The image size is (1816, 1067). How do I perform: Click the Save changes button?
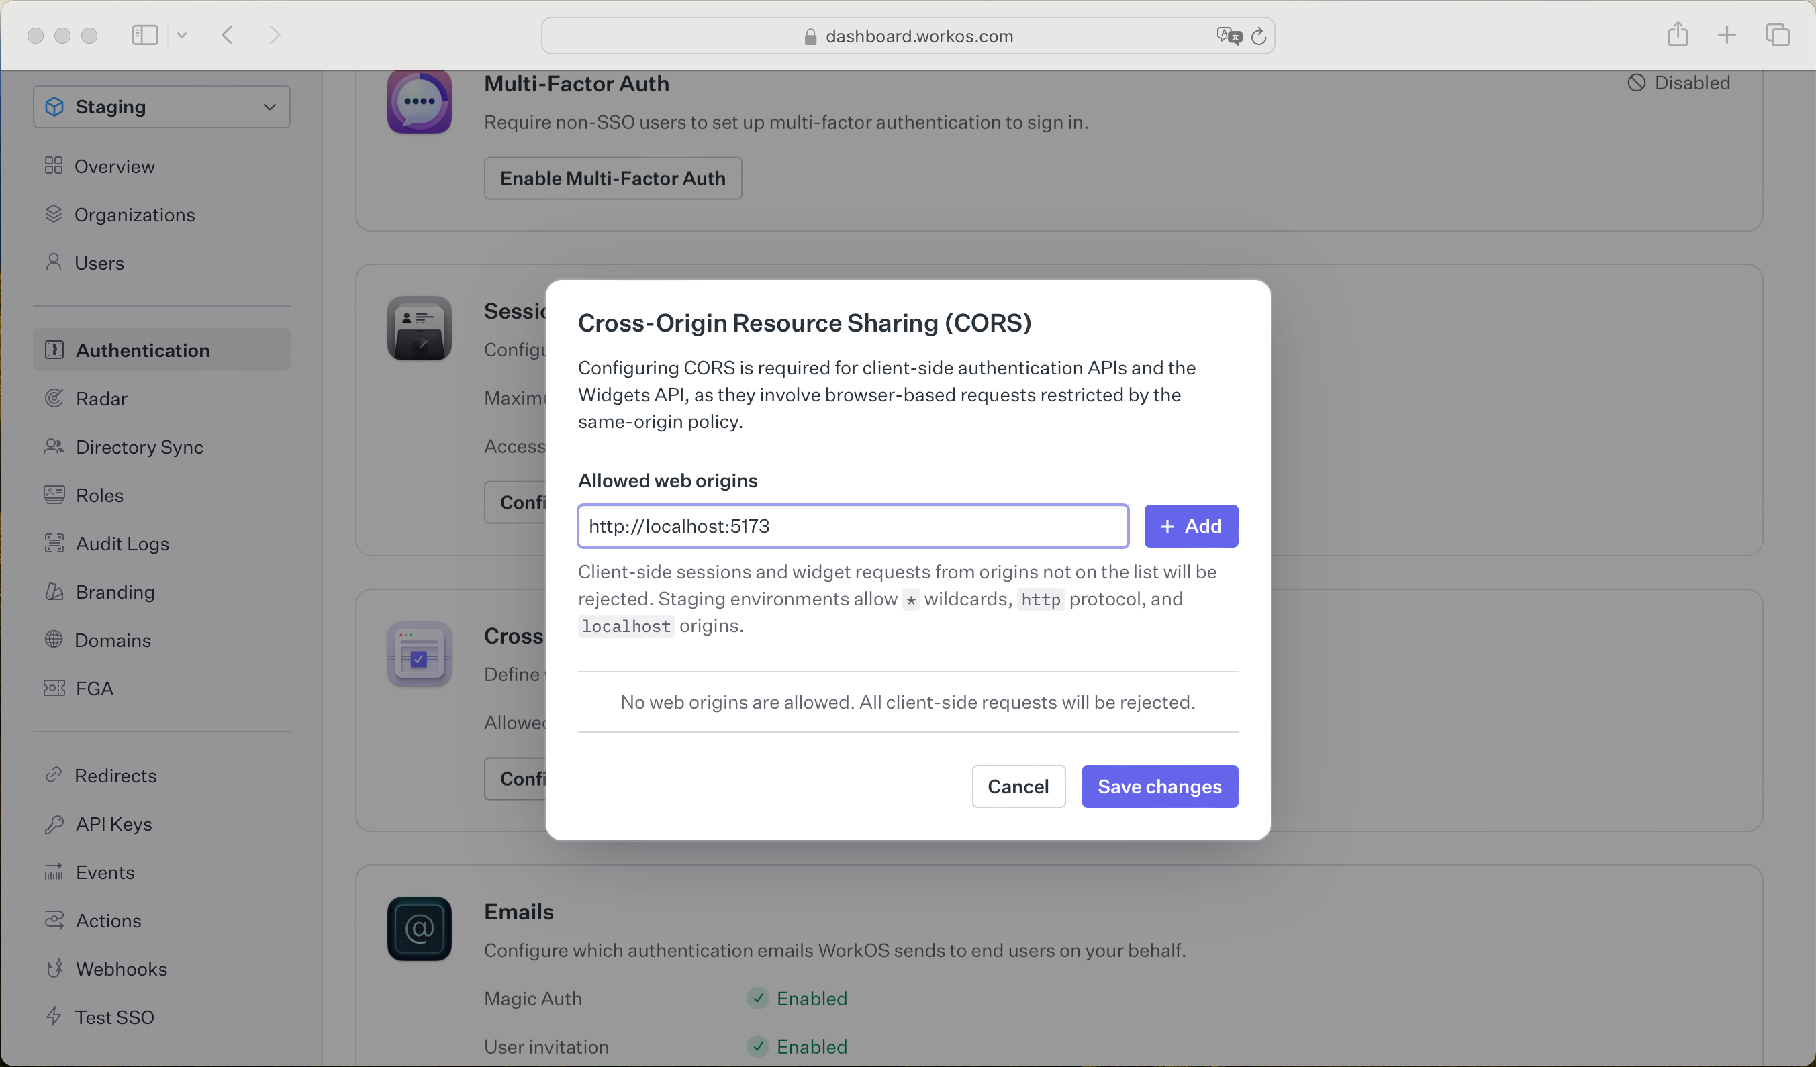(1159, 785)
